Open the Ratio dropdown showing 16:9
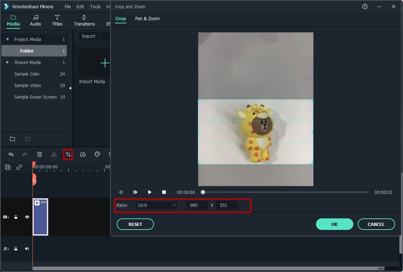403x272 pixels. coord(156,205)
